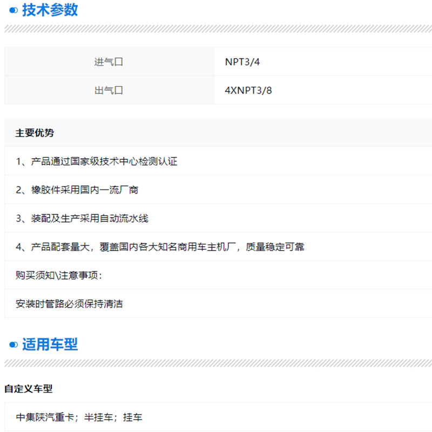Click the blue bullet icon beside 适用车型

click(13, 345)
